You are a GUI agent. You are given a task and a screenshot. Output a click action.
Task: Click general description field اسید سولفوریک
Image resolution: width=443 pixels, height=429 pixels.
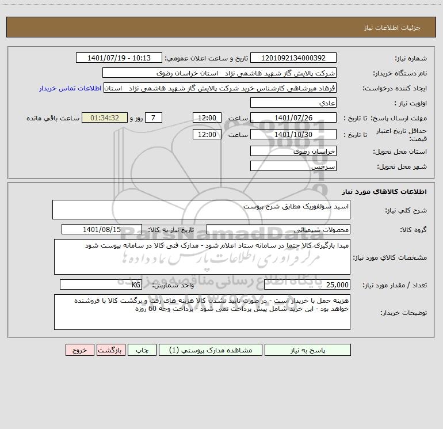click(x=201, y=210)
